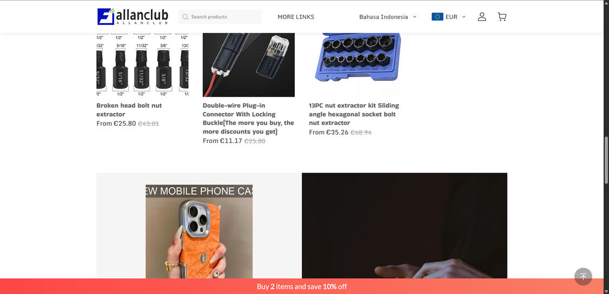Open the user account icon
Screen dimensions: 609x294
coord(481,17)
